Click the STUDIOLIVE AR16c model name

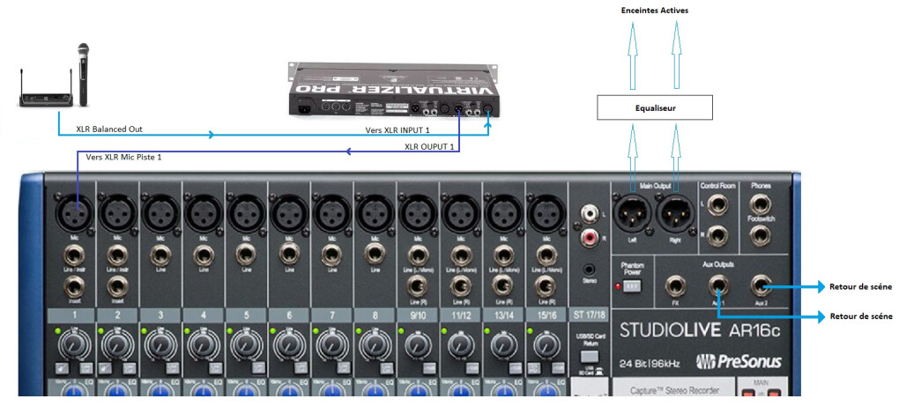[x=700, y=331]
